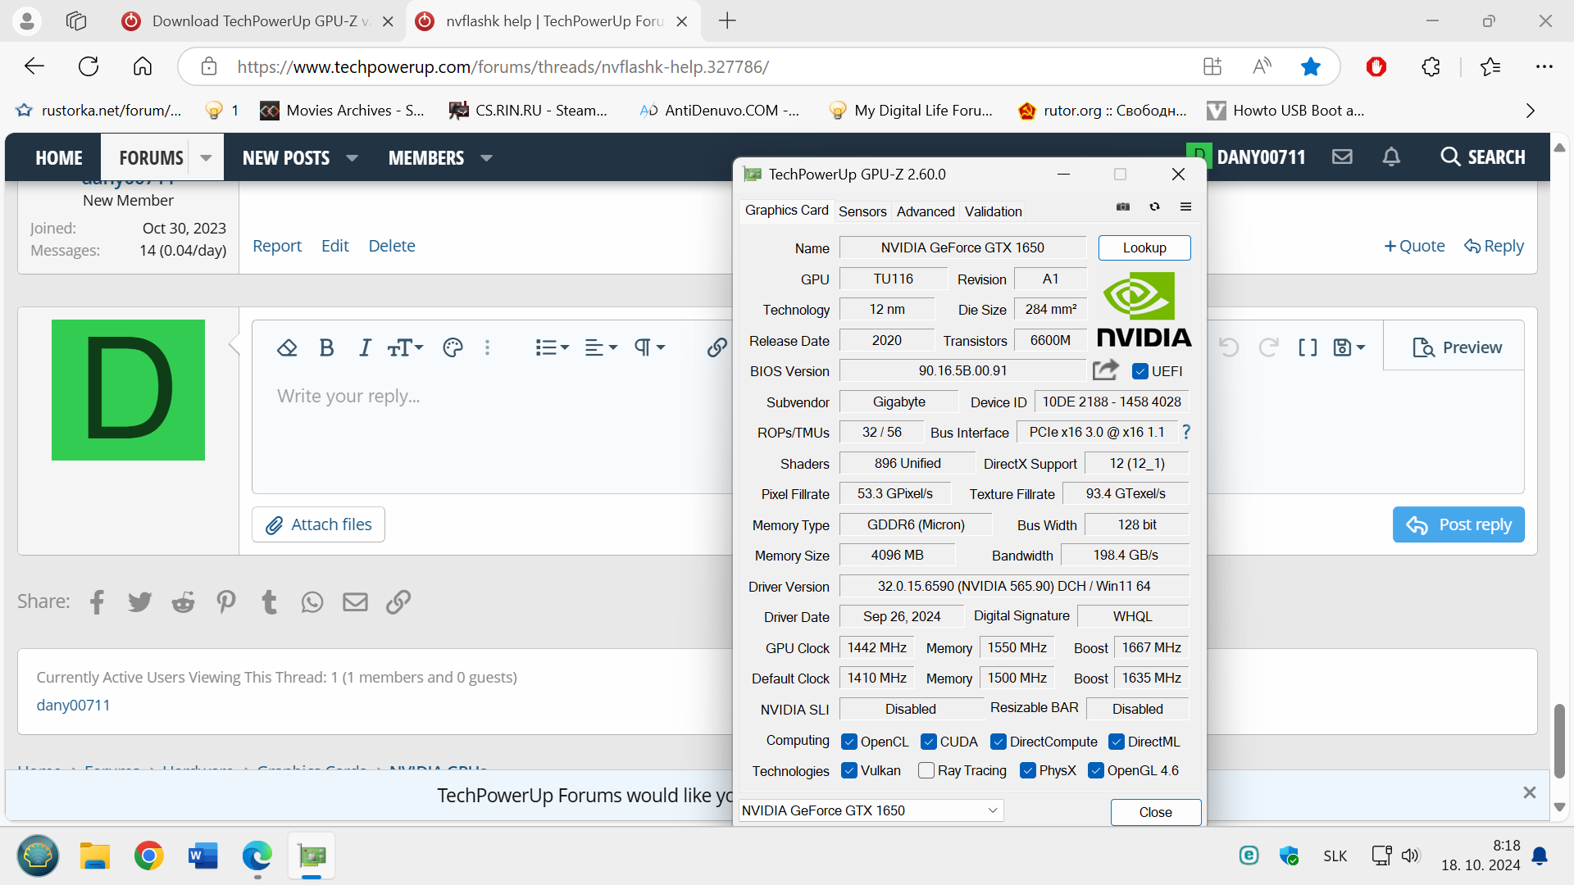The height and width of the screenshot is (885, 1574).
Task: Open more formatting options (three dots)
Action: tap(487, 347)
